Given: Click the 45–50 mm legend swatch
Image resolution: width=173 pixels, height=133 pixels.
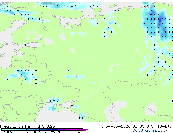Looking at the screenshot, I should [x=80, y=129].
